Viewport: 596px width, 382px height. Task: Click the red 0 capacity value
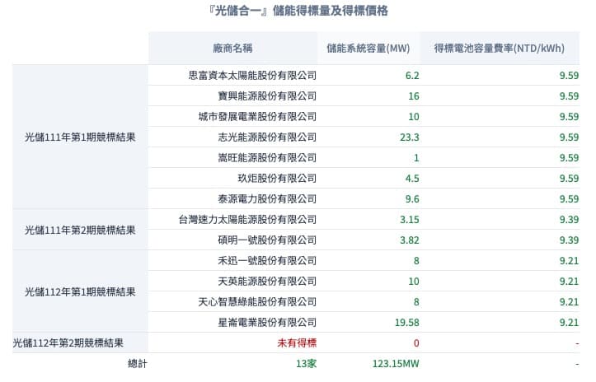(x=416, y=342)
